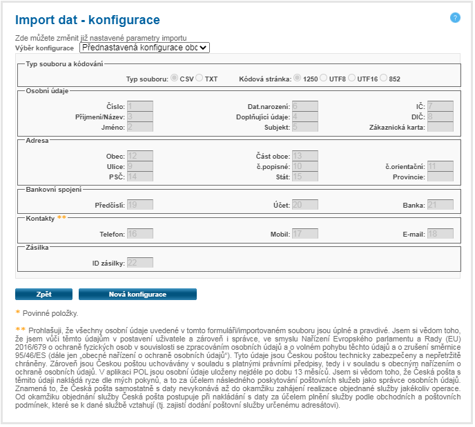Click the Zpět button

click(x=43, y=295)
